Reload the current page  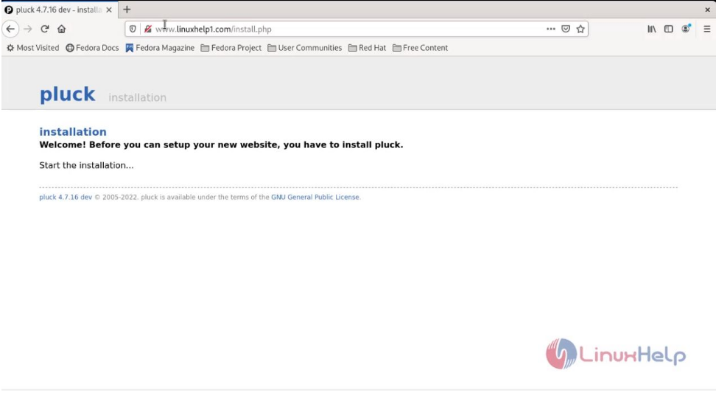[45, 29]
